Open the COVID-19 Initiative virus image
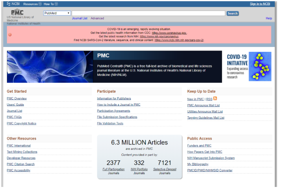This screenshot has height=189, width=282. click(x=260, y=67)
